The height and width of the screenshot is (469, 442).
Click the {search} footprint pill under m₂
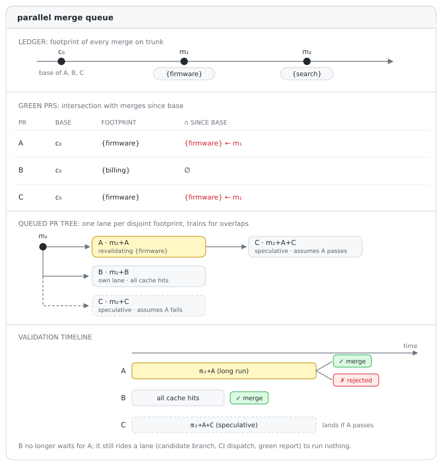pyautogui.click(x=307, y=74)
